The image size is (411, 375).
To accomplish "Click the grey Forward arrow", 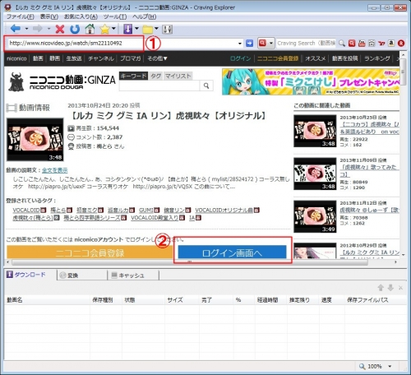I will pyautogui.click(x=38, y=29).
